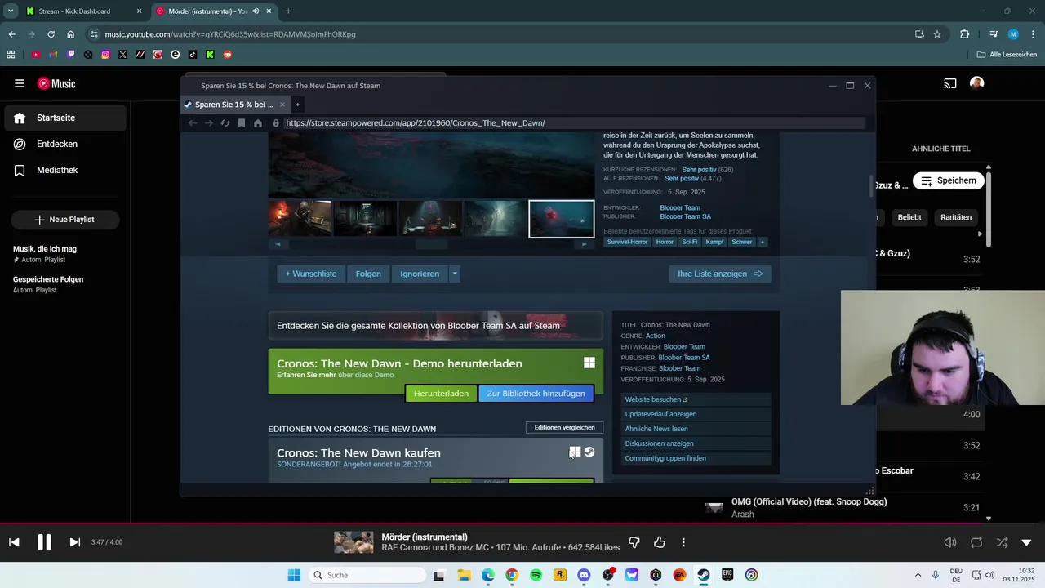The height and width of the screenshot is (588, 1045).
Task: Collapse the player page arrow
Action: click(x=1026, y=542)
